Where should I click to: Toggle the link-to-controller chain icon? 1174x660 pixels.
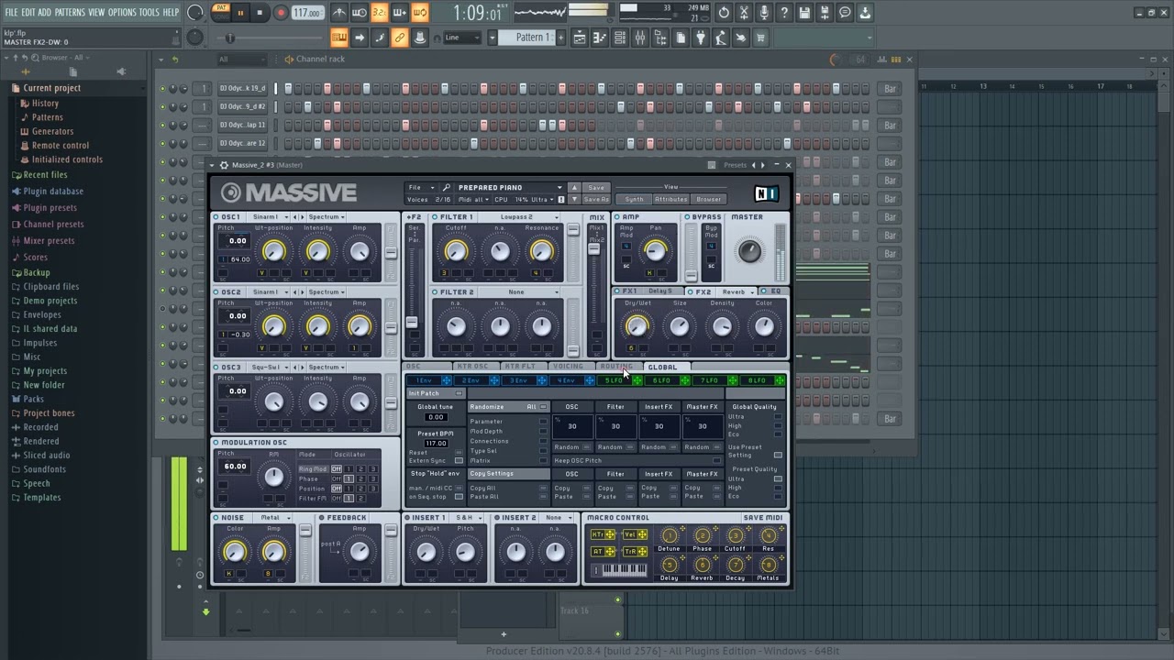pyautogui.click(x=400, y=38)
